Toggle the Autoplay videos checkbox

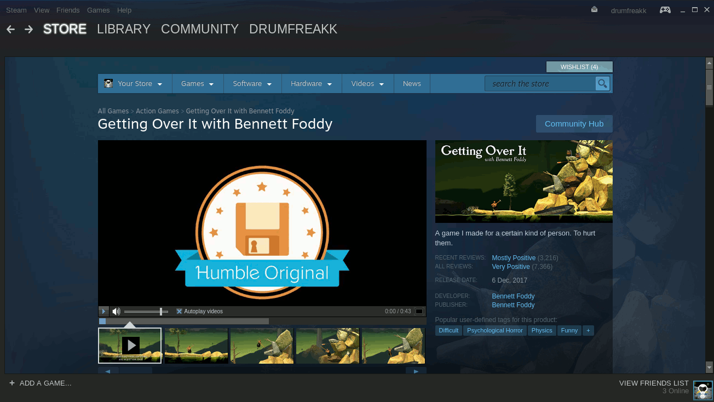(180, 311)
